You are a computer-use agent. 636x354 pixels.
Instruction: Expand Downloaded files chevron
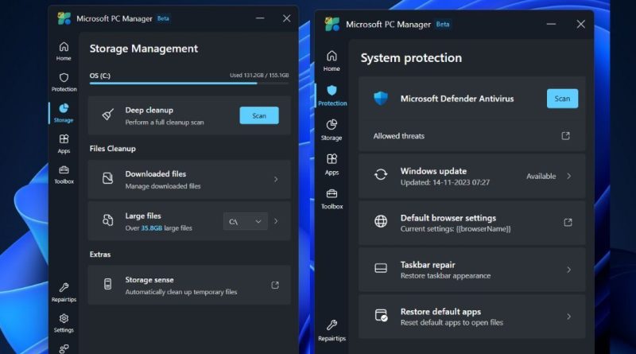[276, 179]
